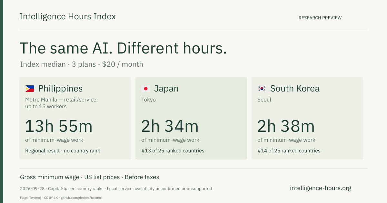Click 'Regional result · no country rank' note
This screenshot has width=387, height=203.
pyautogui.click(x=63, y=150)
